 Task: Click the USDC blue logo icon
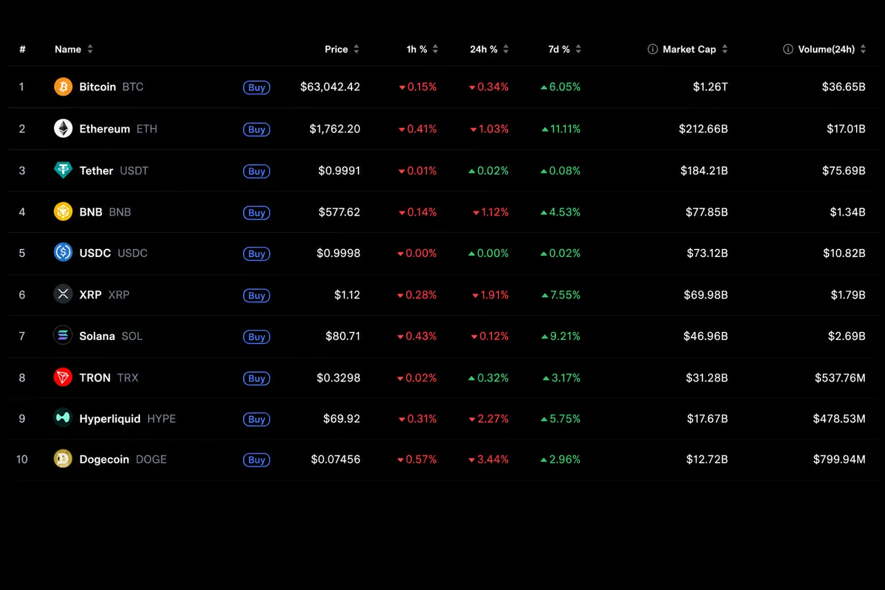coord(63,253)
